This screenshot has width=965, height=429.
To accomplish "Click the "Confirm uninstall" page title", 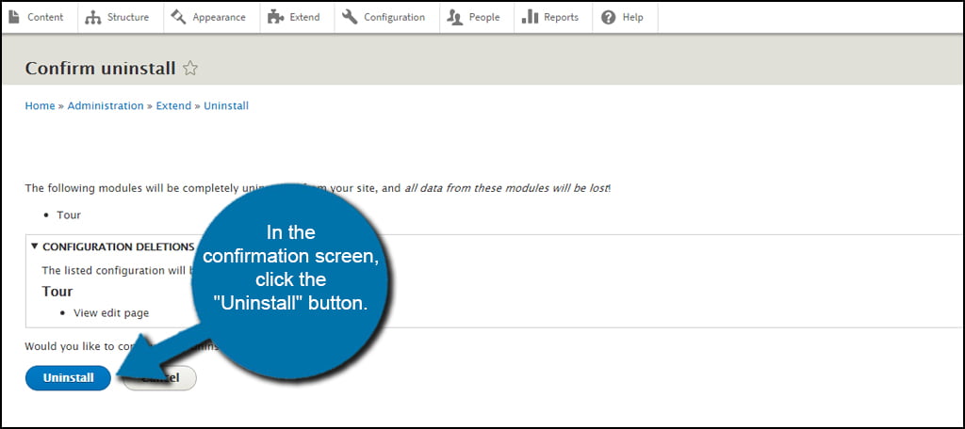I will click(x=100, y=69).
